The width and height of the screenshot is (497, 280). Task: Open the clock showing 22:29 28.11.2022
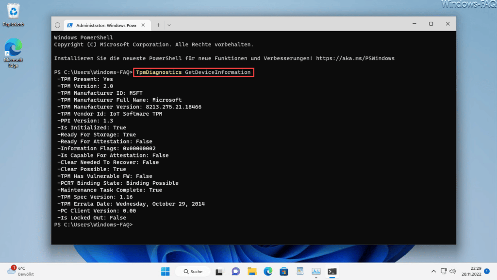[x=471, y=271]
